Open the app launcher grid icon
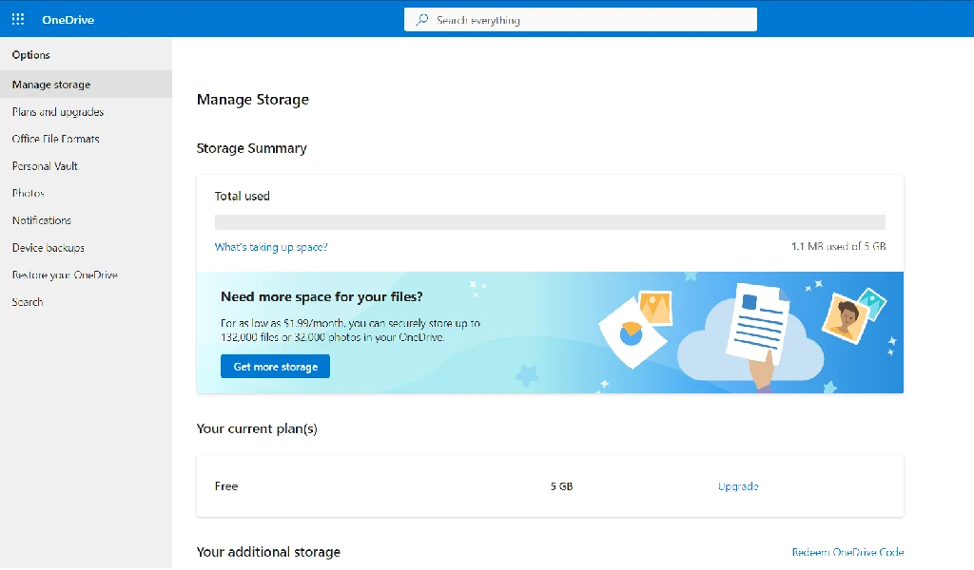The width and height of the screenshot is (974, 570). [x=18, y=19]
